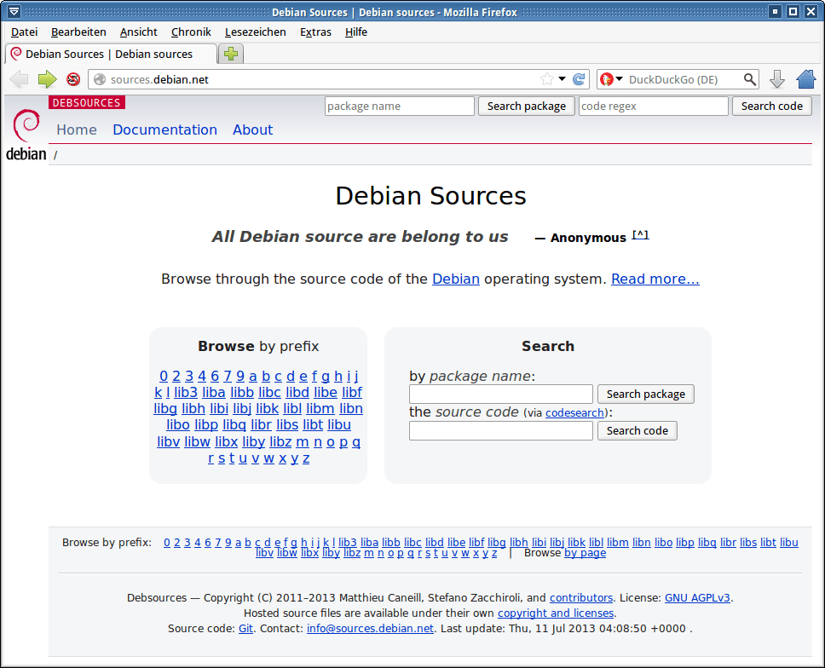Click the Read more... link
The image size is (825, 668).
pos(655,279)
